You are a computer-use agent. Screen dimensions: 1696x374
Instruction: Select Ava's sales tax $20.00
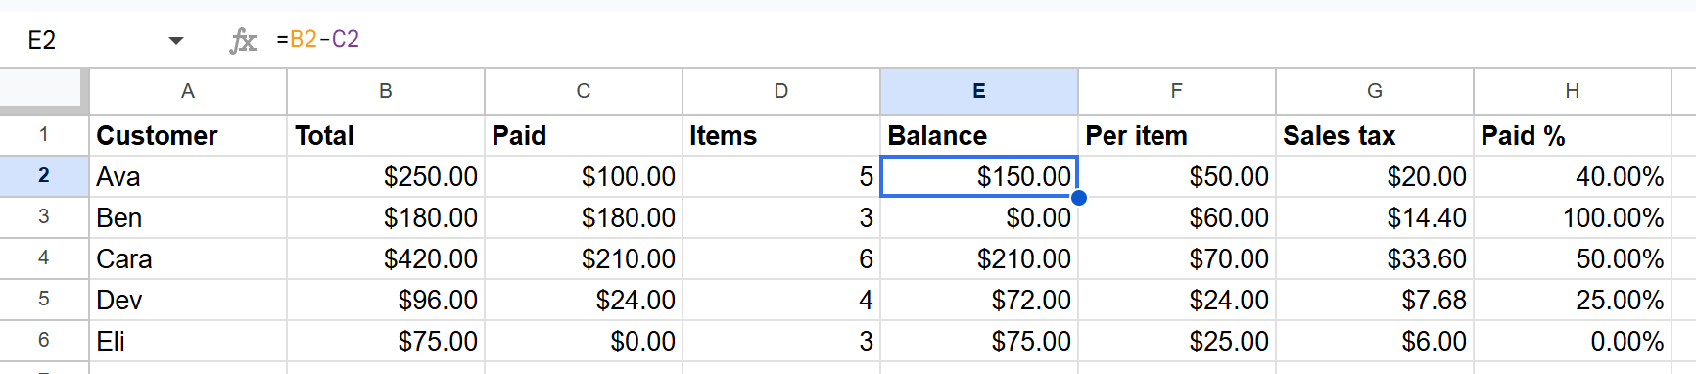click(1375, 176)
